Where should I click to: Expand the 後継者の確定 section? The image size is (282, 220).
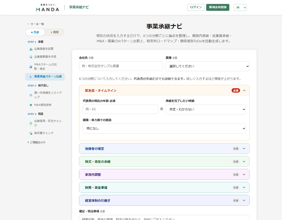click(164, 149)
